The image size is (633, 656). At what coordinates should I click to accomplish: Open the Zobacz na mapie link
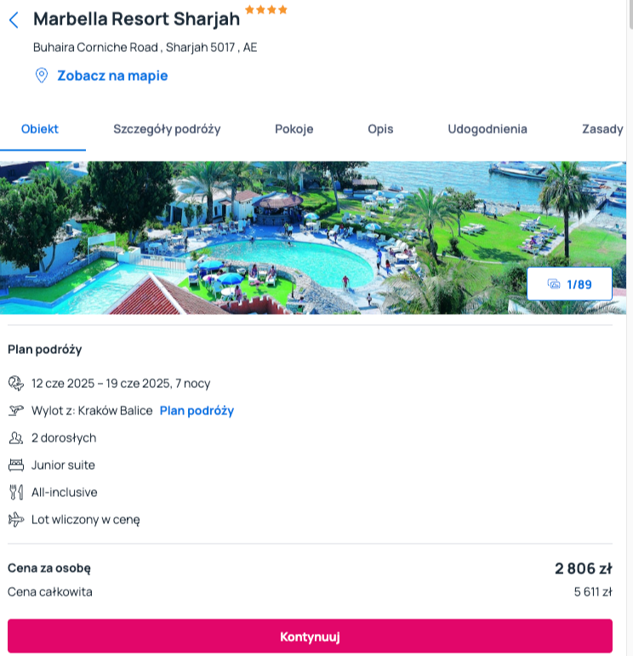point(112,76)
